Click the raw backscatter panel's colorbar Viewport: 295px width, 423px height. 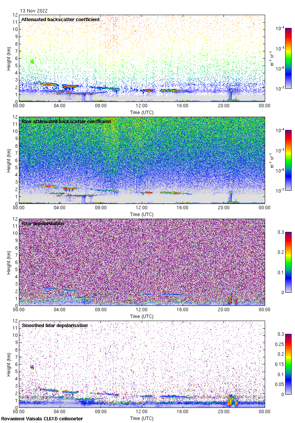(x=288, y=160)
